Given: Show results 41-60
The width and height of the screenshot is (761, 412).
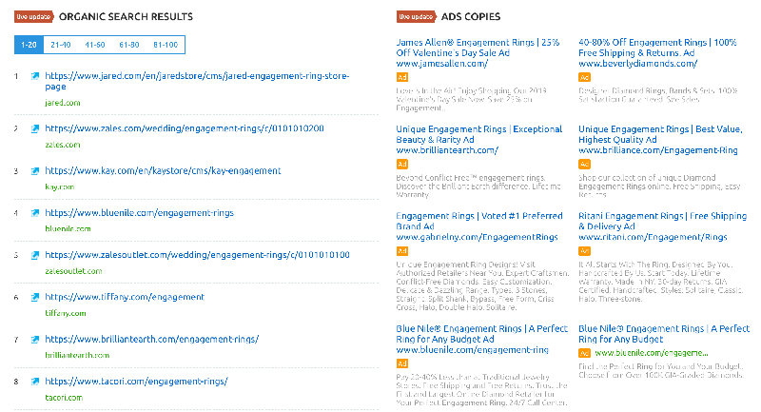Looking at the screenshot, I should click(95, 45).
